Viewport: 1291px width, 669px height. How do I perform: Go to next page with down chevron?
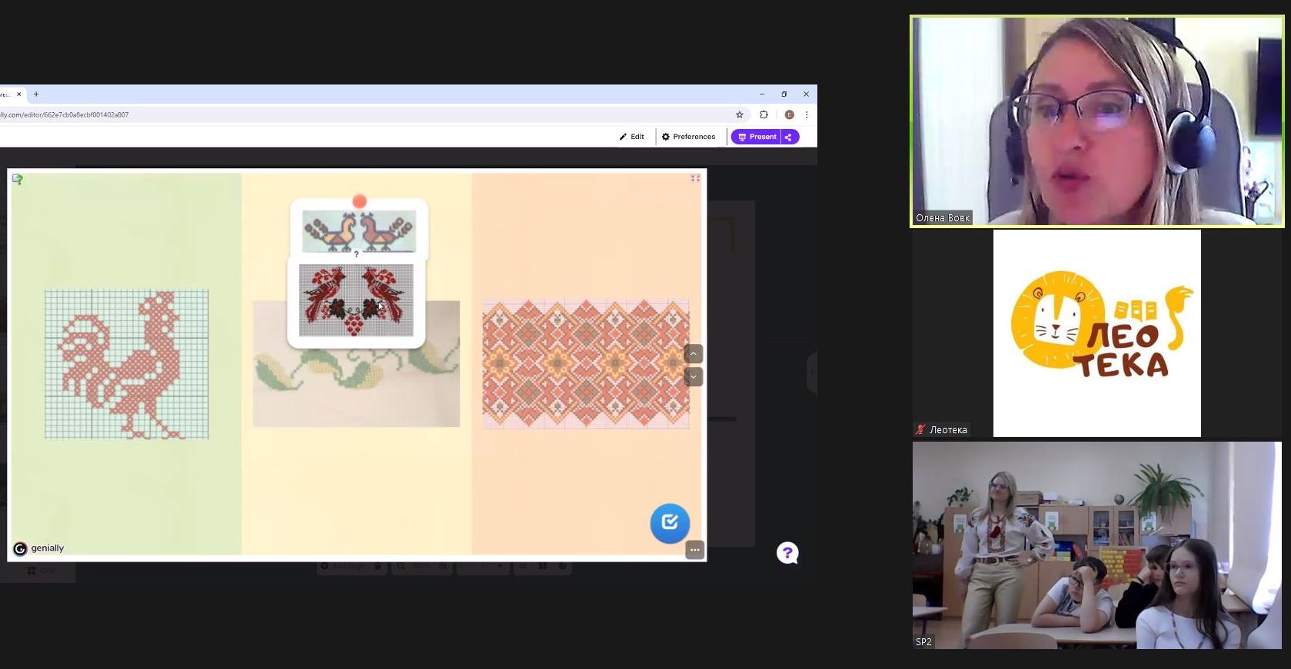click(693, 377)
